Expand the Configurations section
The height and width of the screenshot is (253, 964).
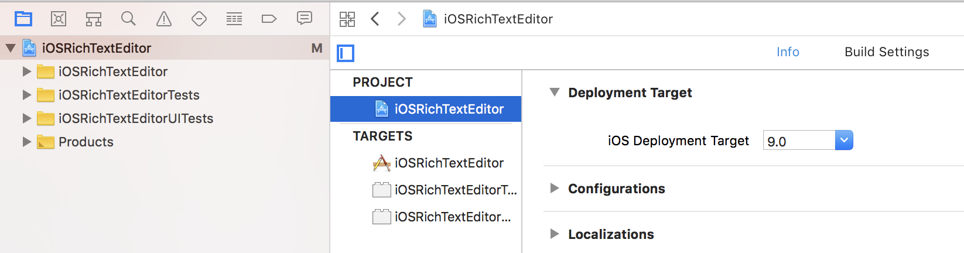click(x=555, y=189)
